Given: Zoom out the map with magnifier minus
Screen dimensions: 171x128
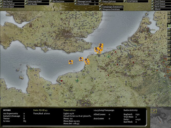Looking at the screenshot, I should [169, 17].
